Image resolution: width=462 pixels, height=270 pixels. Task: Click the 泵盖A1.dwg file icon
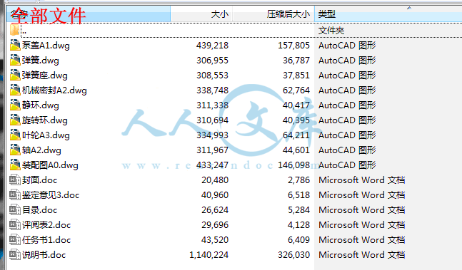(x=15, y=46)
